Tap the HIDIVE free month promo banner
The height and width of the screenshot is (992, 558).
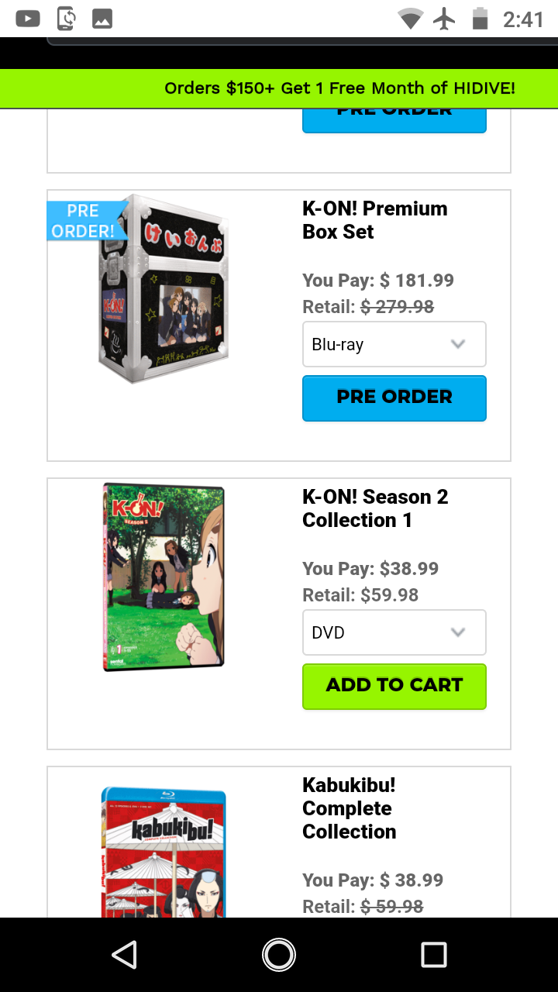[279, 88]
